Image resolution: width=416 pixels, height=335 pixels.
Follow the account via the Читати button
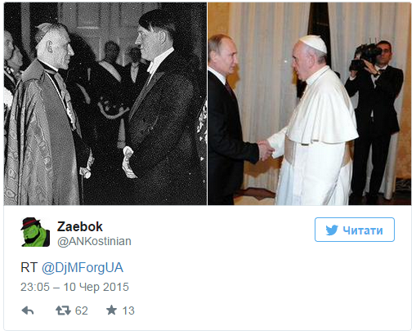[x=355, y=230]
